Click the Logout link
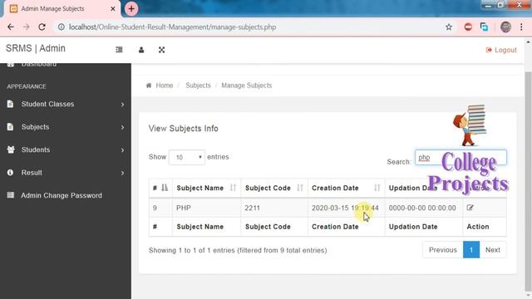Viewport: 532px width, 299px height. click(501, 50)
